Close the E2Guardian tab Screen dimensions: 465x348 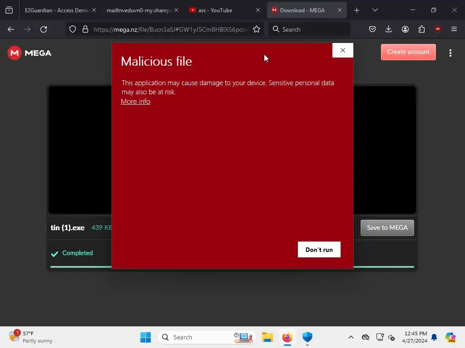(x=94, y=10)
